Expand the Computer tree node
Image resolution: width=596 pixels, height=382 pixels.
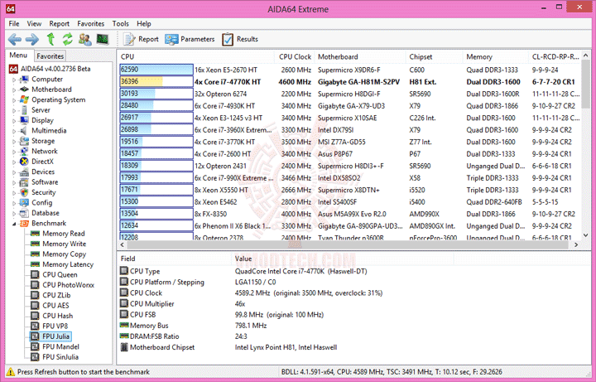point(14,80)
